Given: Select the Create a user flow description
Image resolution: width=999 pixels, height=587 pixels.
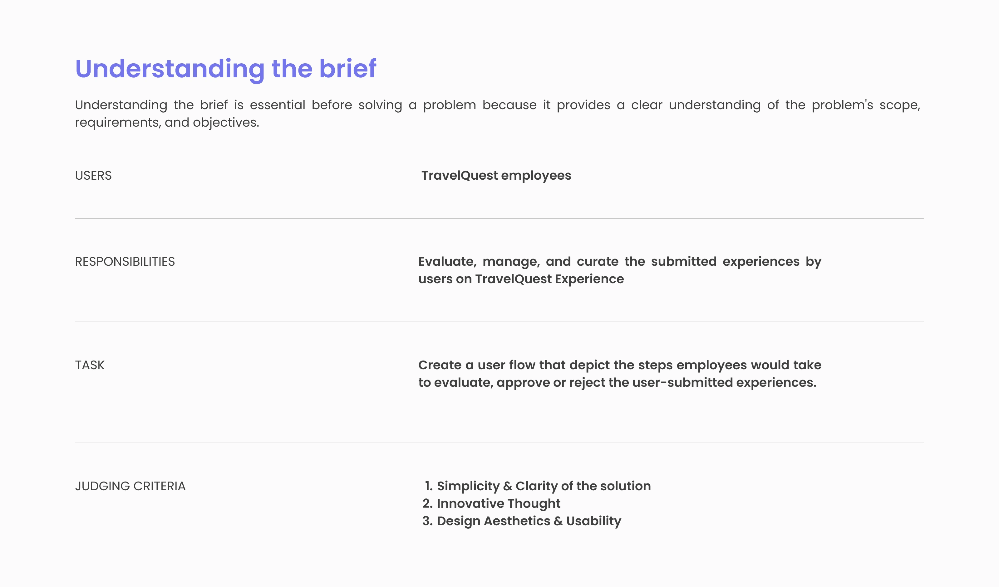Looking at the screenshot, I should coord(620,374).
